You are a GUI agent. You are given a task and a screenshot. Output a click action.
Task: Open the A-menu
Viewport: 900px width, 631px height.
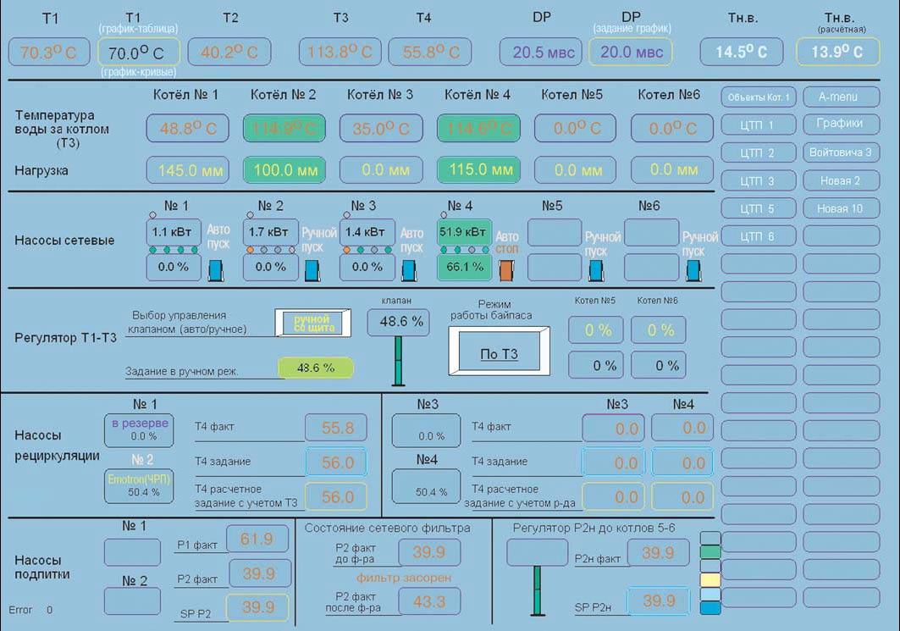[x=839, y=97]
